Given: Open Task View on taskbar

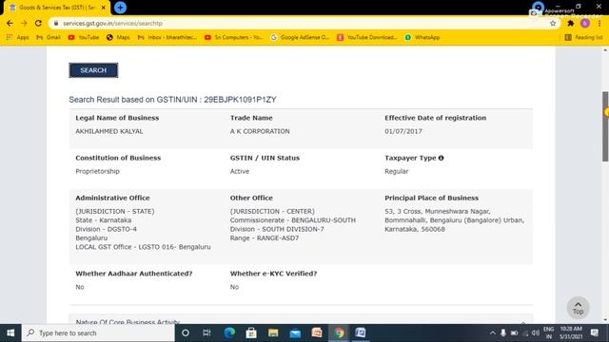Looking at the screenshot, I should (x=206, y=332).
